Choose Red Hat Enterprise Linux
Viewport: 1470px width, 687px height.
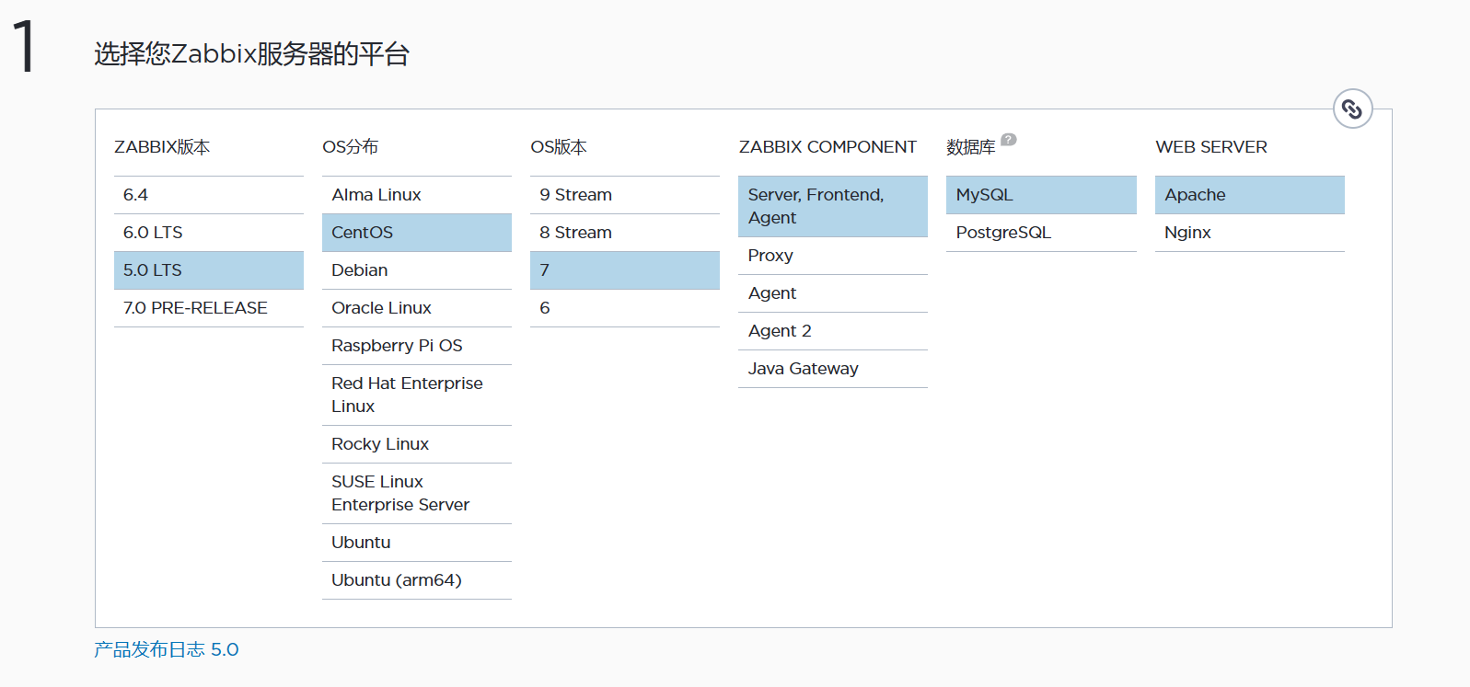(x=417, y=395)
